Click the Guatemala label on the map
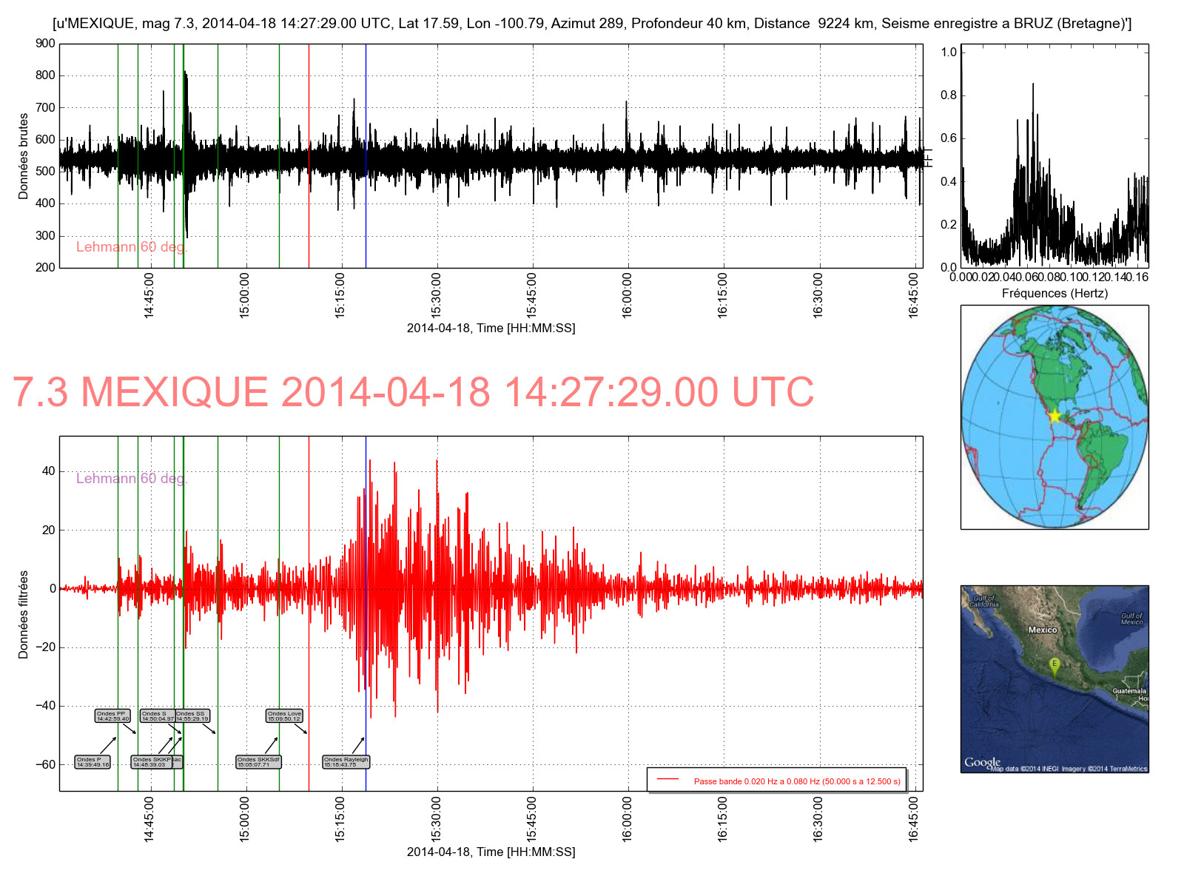The image size is (1184, 879). 1128,691
